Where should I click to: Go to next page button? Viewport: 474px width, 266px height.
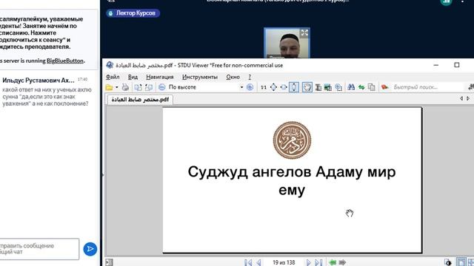pos(308,262)
